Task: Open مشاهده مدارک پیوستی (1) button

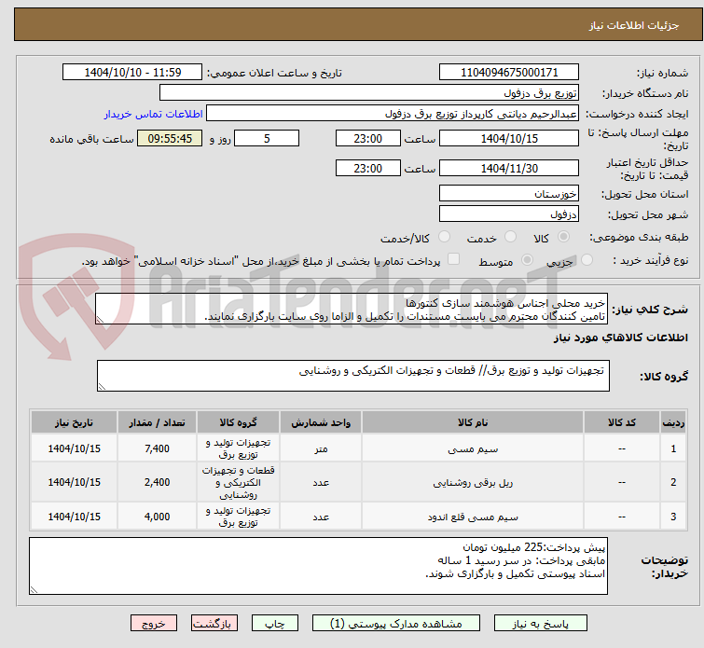Action: (396, 624)
